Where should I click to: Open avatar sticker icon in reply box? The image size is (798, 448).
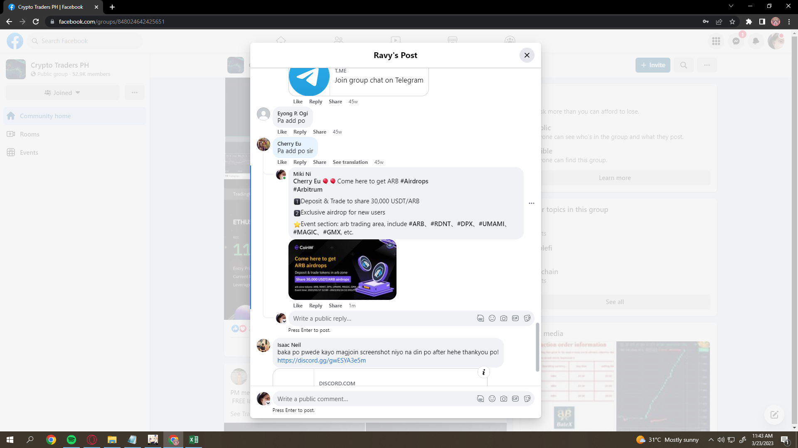[x=480, y=318]
